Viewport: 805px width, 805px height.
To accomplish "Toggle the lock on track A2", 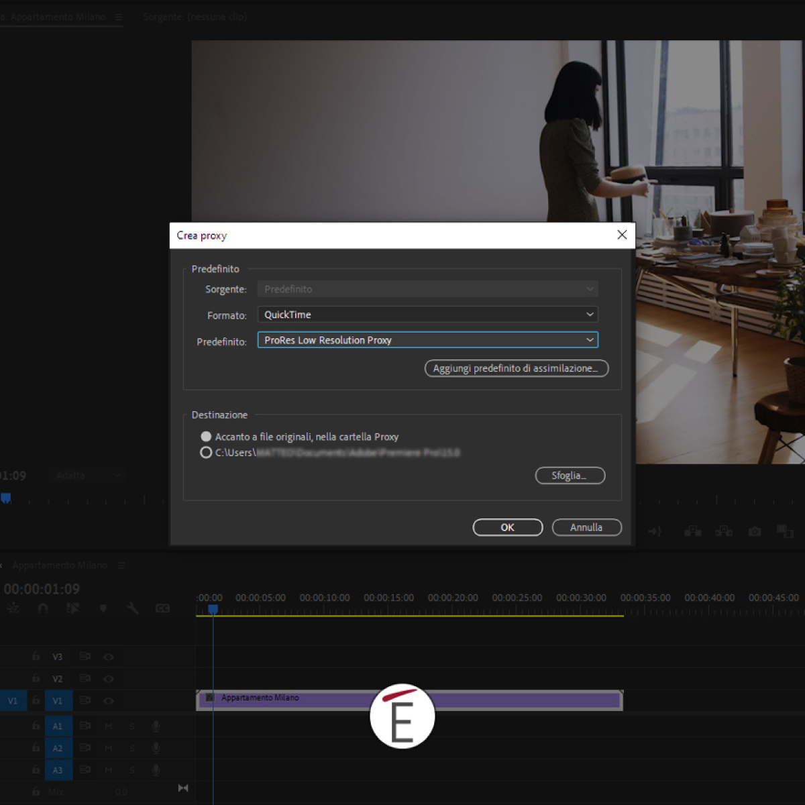I will 36,748.
